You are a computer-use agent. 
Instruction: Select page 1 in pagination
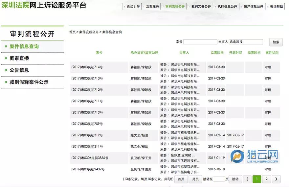click(x=257, y=179)
